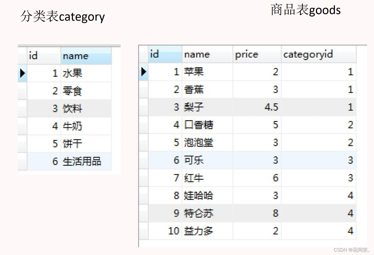Click the price cell 4.5 for 梨子
The height and width of the screenshot is (255, 374).
(x=257, y=107)
